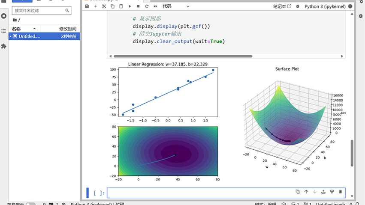Screen dimensions: 365x205
Task: Run the current cell with play icon
Action: [x=130, y=6]
